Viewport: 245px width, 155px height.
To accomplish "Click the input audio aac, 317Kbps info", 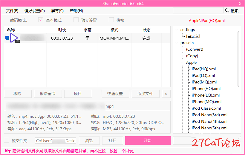I will tap(45, 129).
